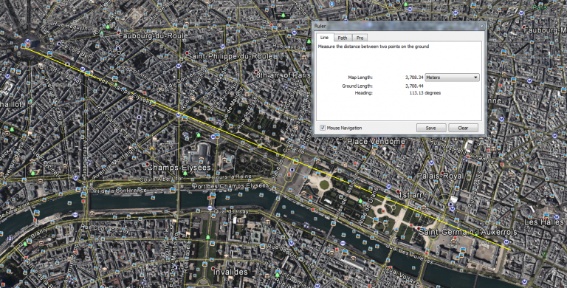Click the metro icon at ruler line's eastern end
This screenshot has width=567, height=288.
pos(506,241)
